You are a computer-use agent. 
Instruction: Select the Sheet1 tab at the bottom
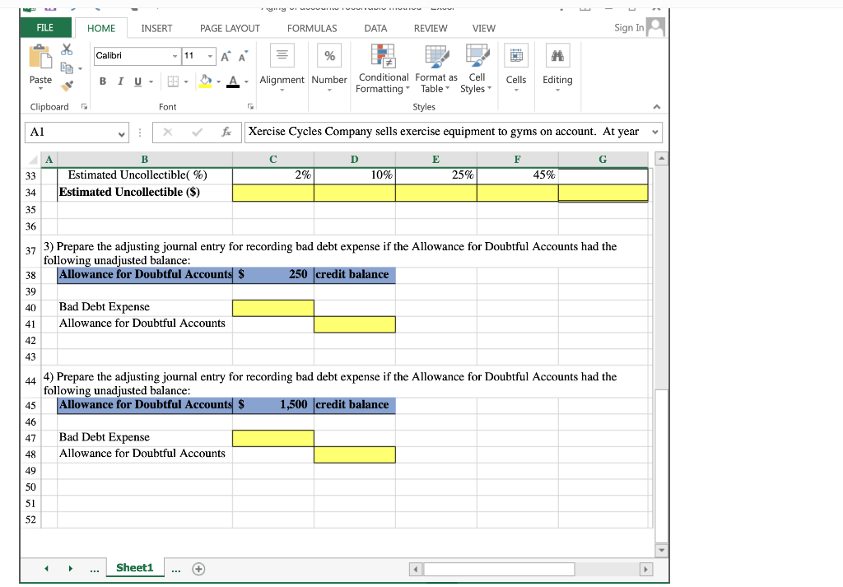tap(136, 567)
